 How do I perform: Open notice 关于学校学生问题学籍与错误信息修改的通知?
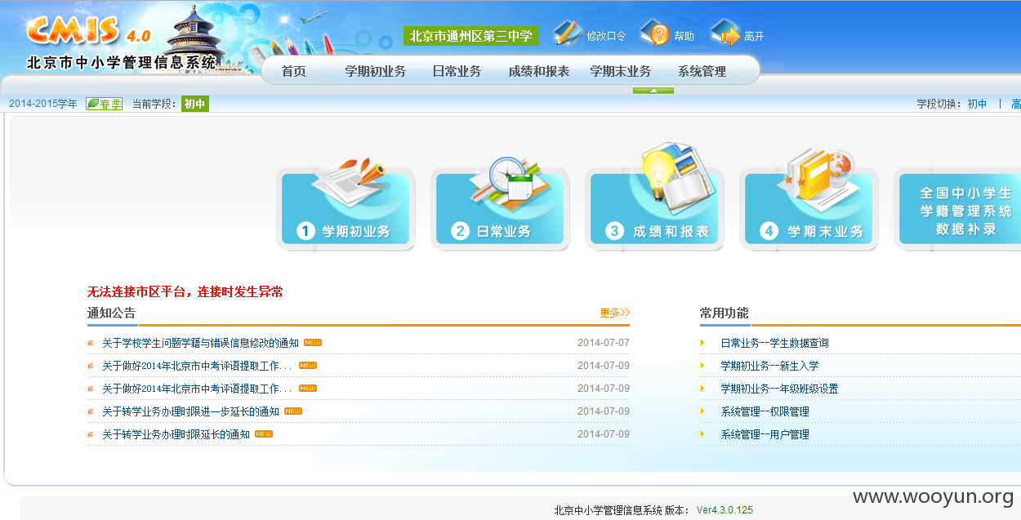(x=200, y=343)
